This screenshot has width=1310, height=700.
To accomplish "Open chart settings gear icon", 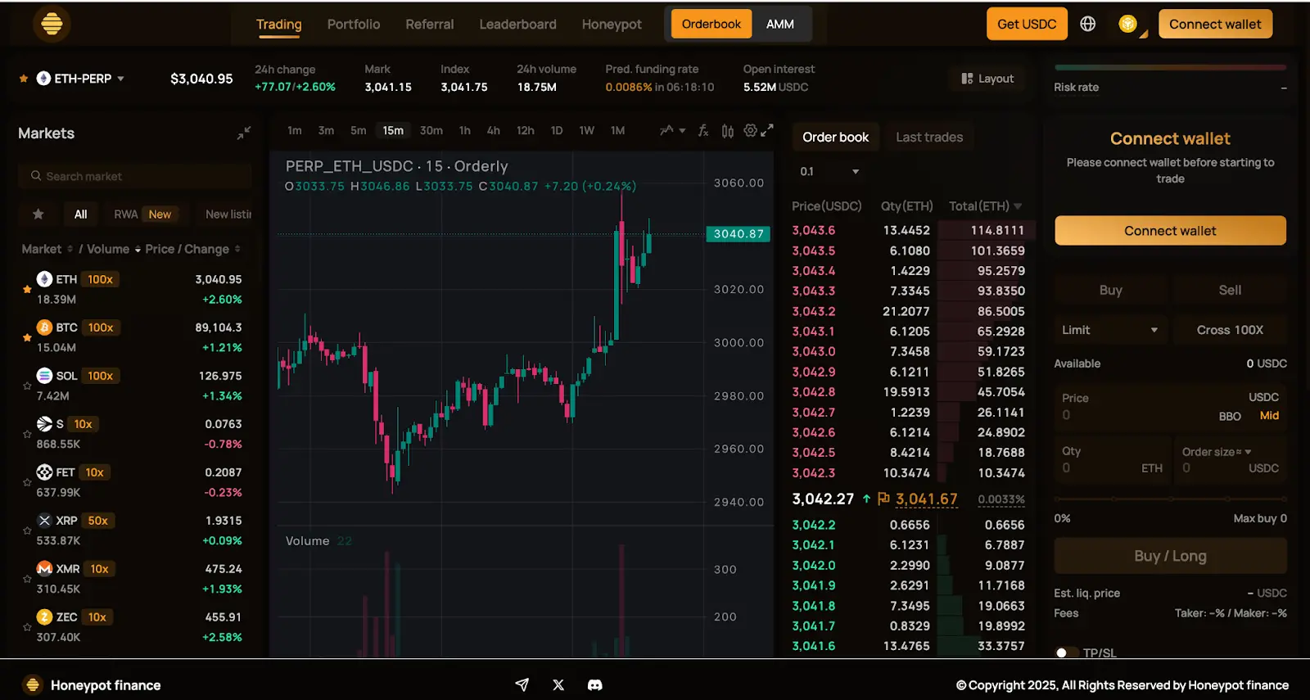I will coord(749,131).
